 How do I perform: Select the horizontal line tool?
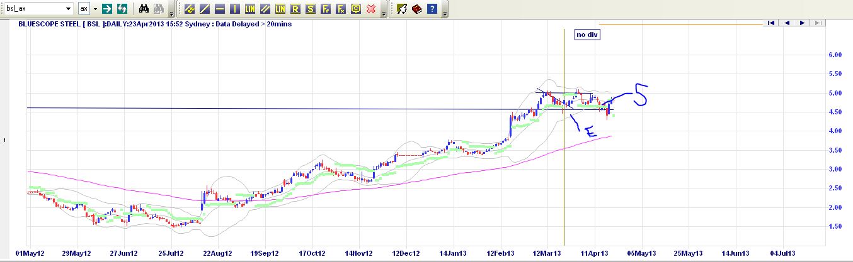click(219, 9)
